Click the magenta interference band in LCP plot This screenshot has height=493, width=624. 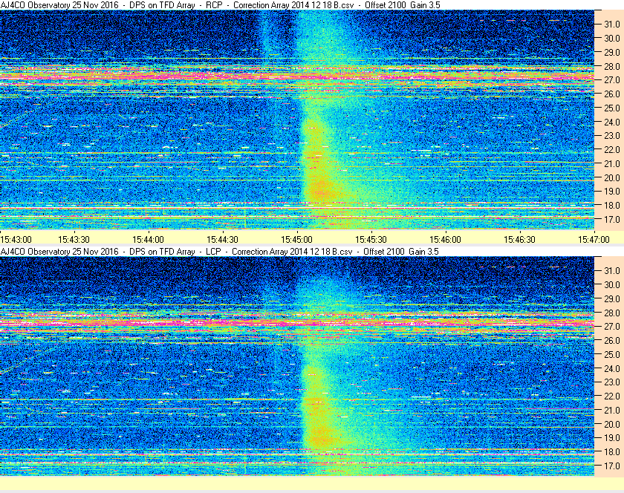297,322
